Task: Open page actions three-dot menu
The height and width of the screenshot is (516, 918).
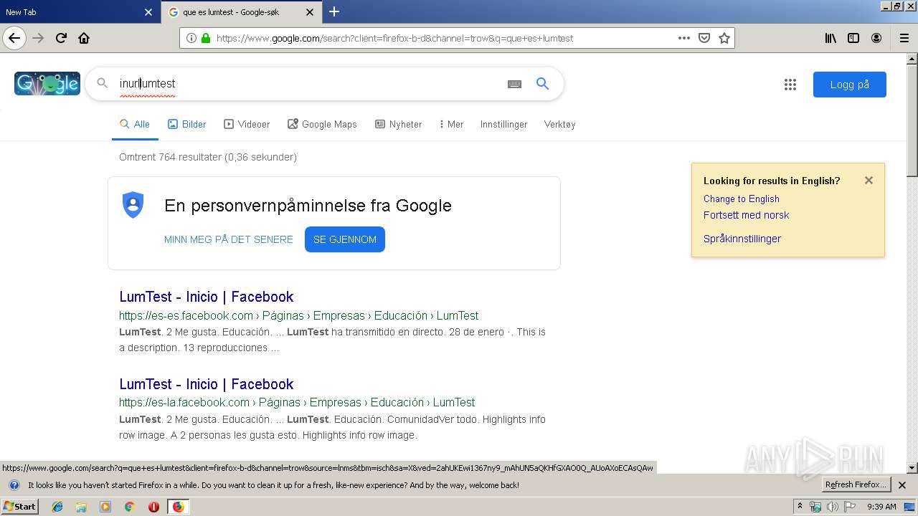Action: (684, 38)
